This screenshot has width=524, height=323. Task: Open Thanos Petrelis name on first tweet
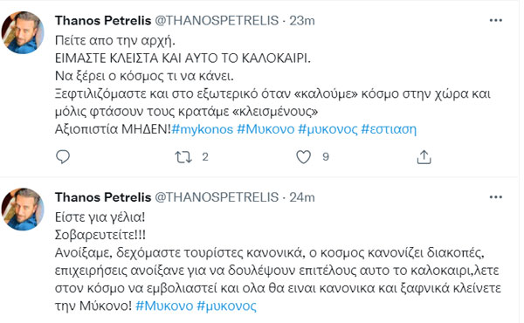(103, 21)
